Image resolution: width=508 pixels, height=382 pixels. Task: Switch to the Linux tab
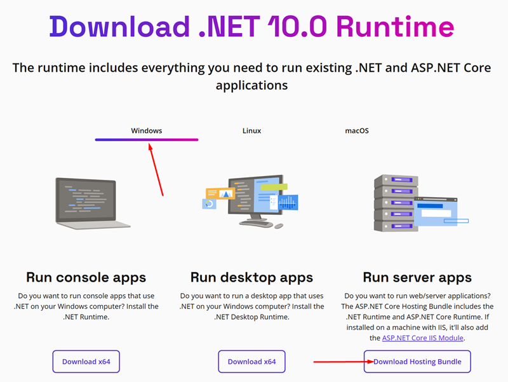point(251,131)
